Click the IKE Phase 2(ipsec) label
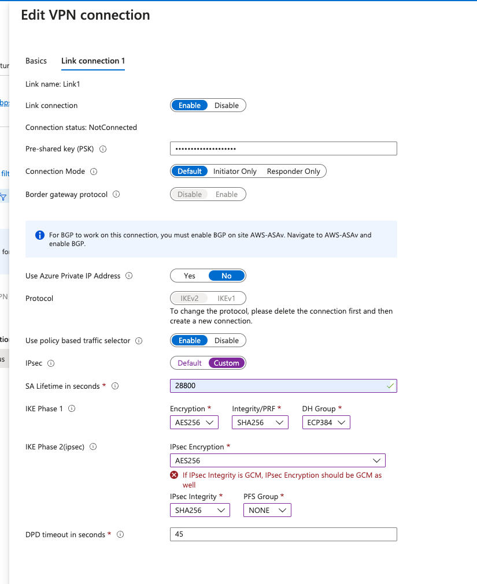Screen dimensions: 477x584 click(x=55, y=447)
